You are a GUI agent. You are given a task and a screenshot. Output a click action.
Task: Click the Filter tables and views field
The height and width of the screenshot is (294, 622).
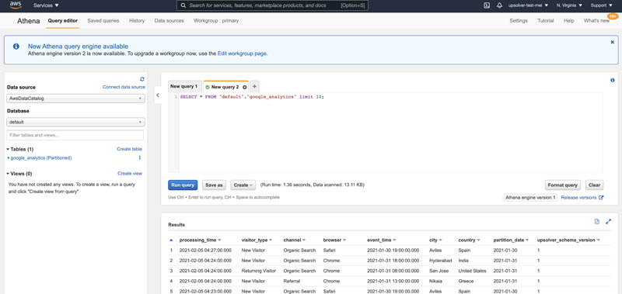click(75, 135)
